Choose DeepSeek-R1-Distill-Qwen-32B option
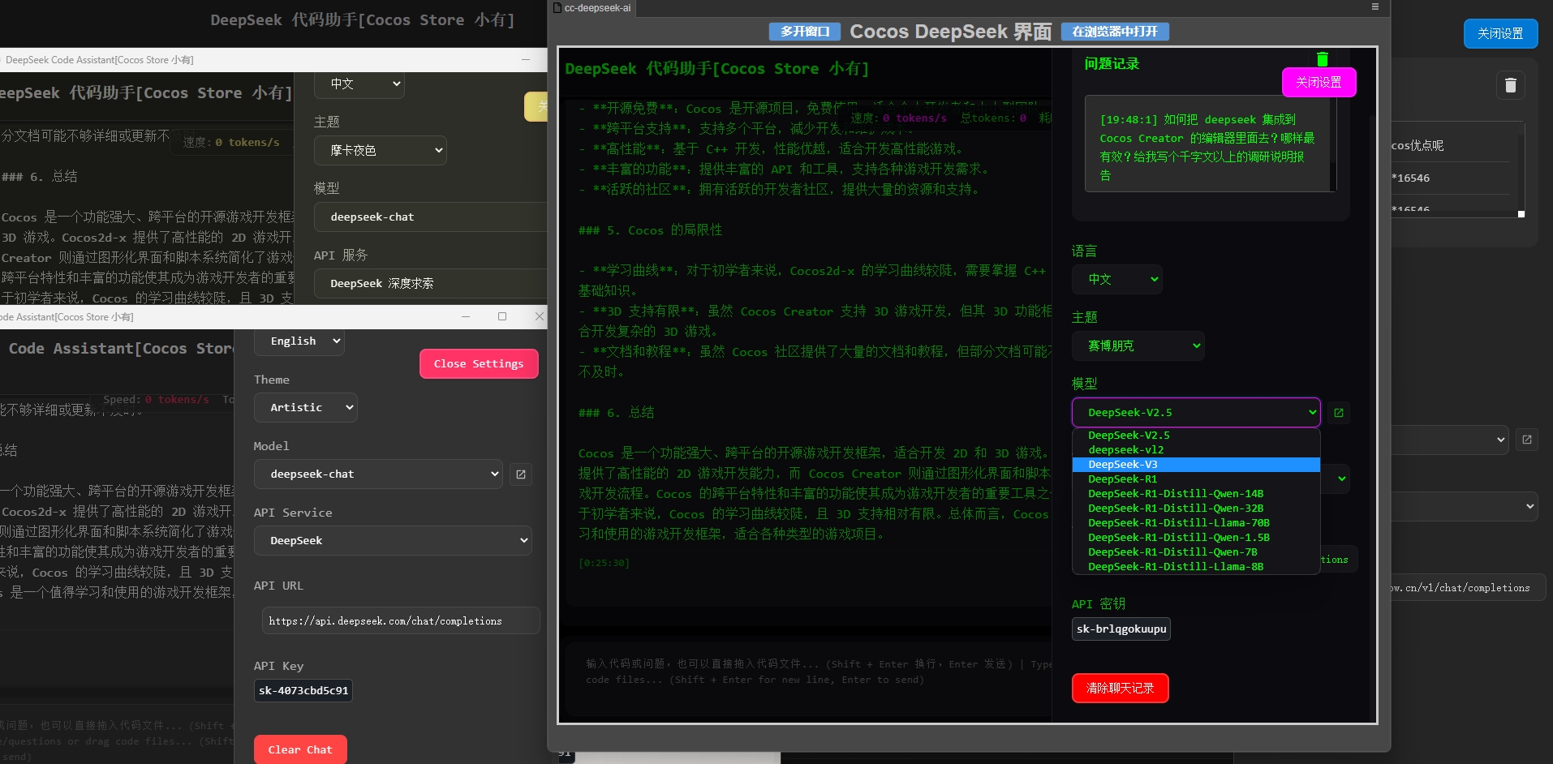1553x764 pixels. [x=1196, y=509]
